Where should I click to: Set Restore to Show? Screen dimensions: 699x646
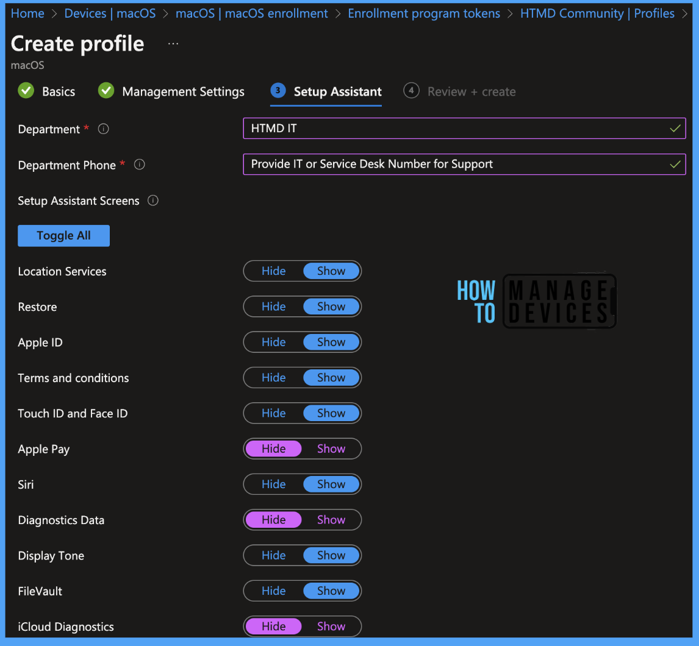[x=331, y=307]
